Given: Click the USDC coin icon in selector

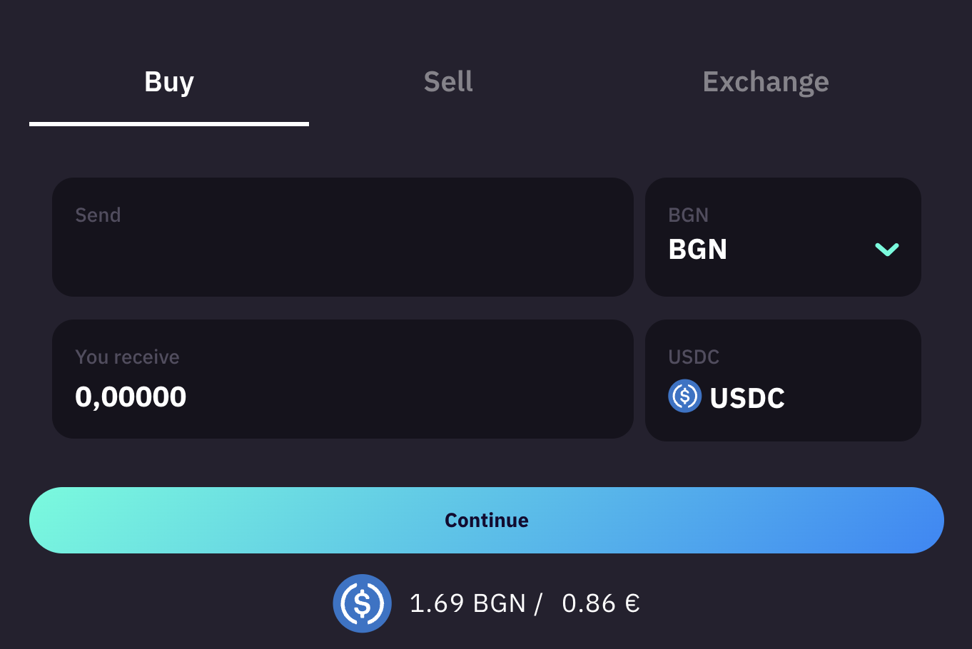Looking at the screenshot, I should [x=685, y=396].
